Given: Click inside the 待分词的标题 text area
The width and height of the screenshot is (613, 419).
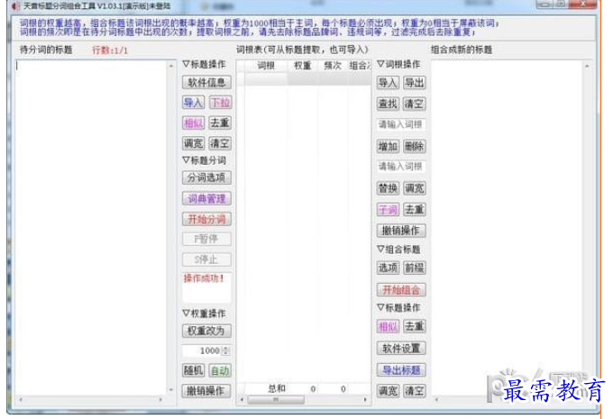Looking at the screenshot, I should [x=91, y=227].
